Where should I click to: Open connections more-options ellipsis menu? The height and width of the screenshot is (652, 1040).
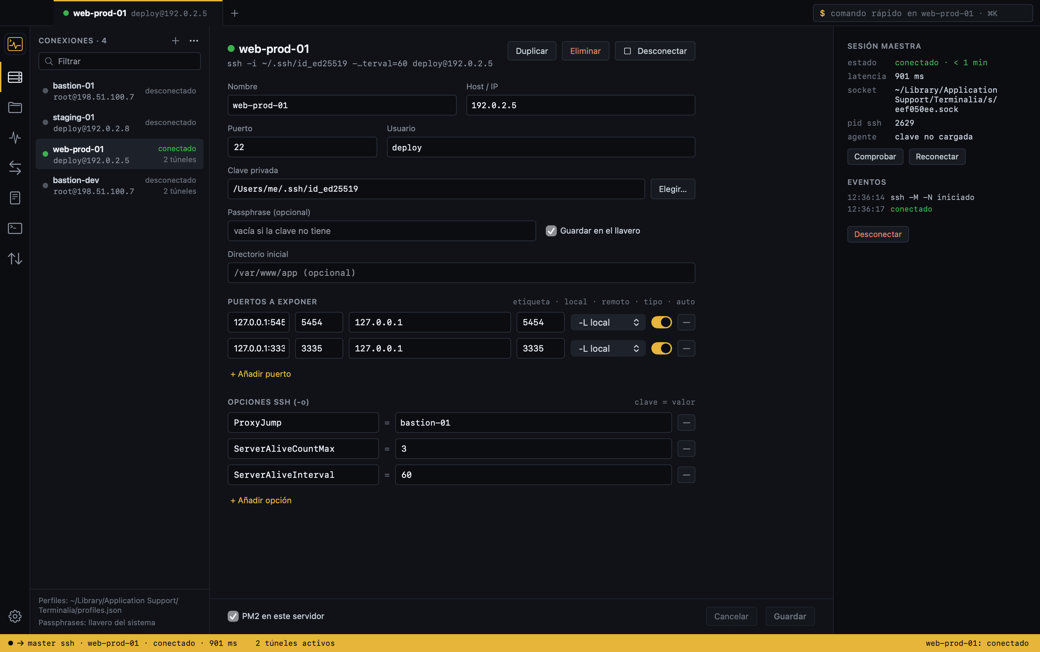point(194,41)
